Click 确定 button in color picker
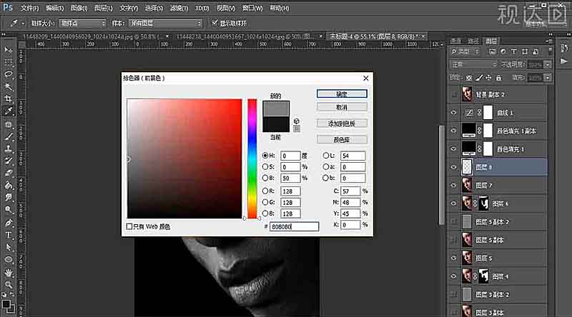 pyautogui.click(x=342, y=94)
